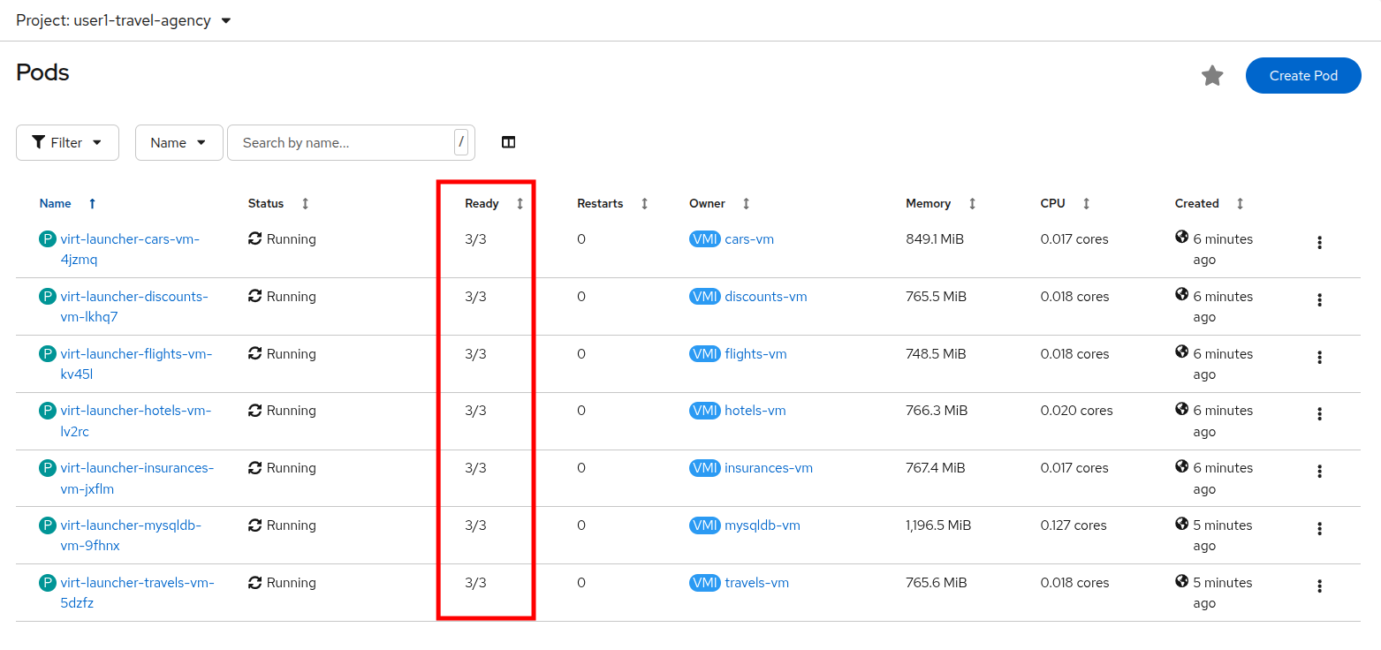Viewport: 1381px width, 650px height.
Task: Open kebab menu for cars-vm pod
Action: 1319,243
